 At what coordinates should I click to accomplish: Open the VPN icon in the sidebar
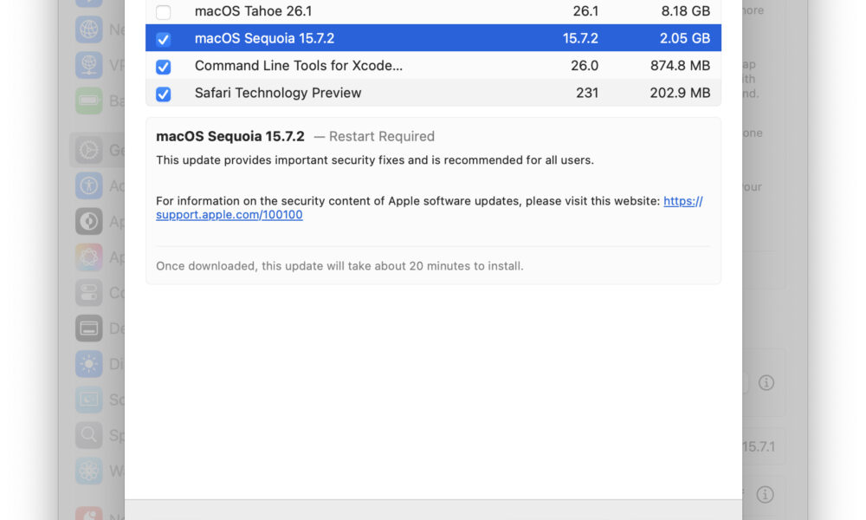tap(89, 65)
